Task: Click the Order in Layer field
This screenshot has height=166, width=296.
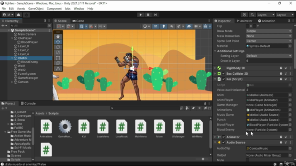Action: point(269,61)
